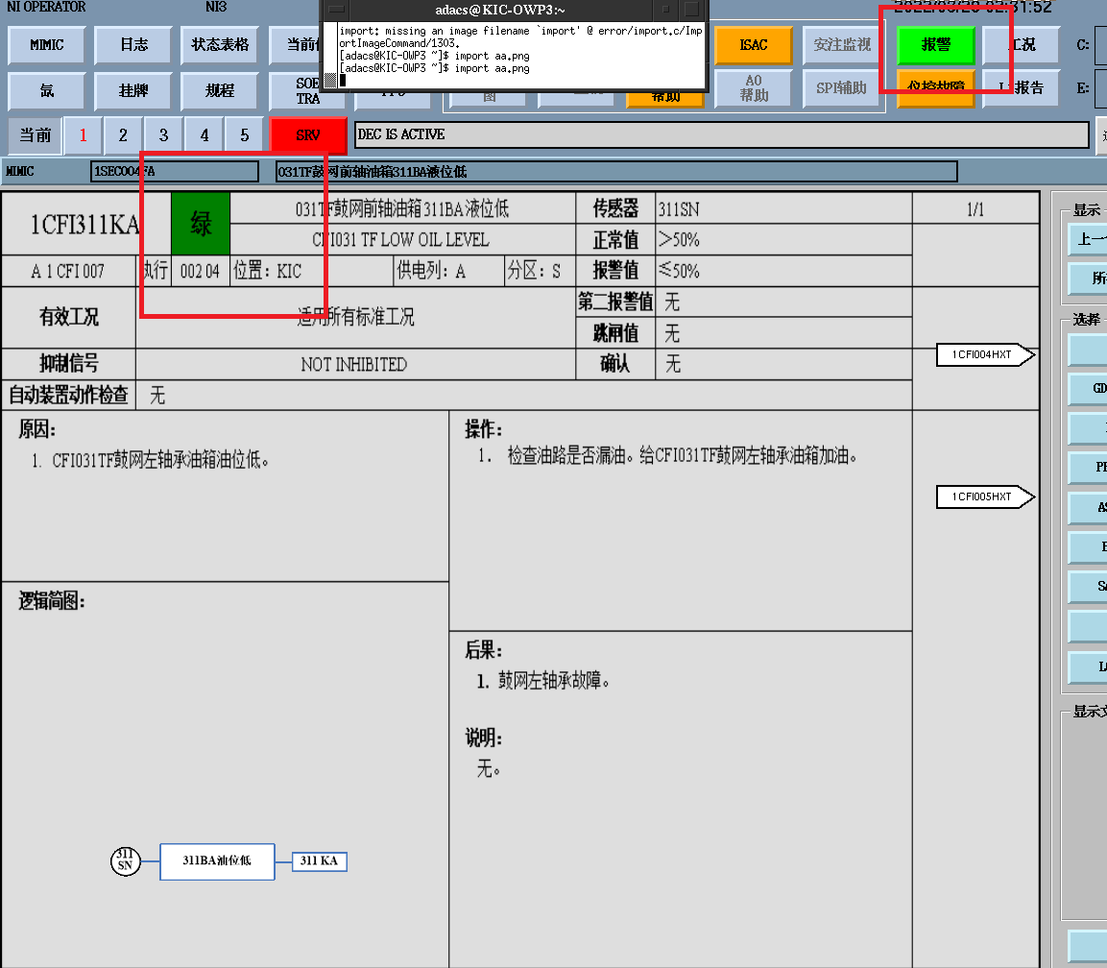Click the 1SEC004FA mimic name field

175,172
